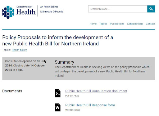Open the PDF file icon for Consultation document
The width and height of the screenshot is (159, 116).
click(x=57, y=93)
